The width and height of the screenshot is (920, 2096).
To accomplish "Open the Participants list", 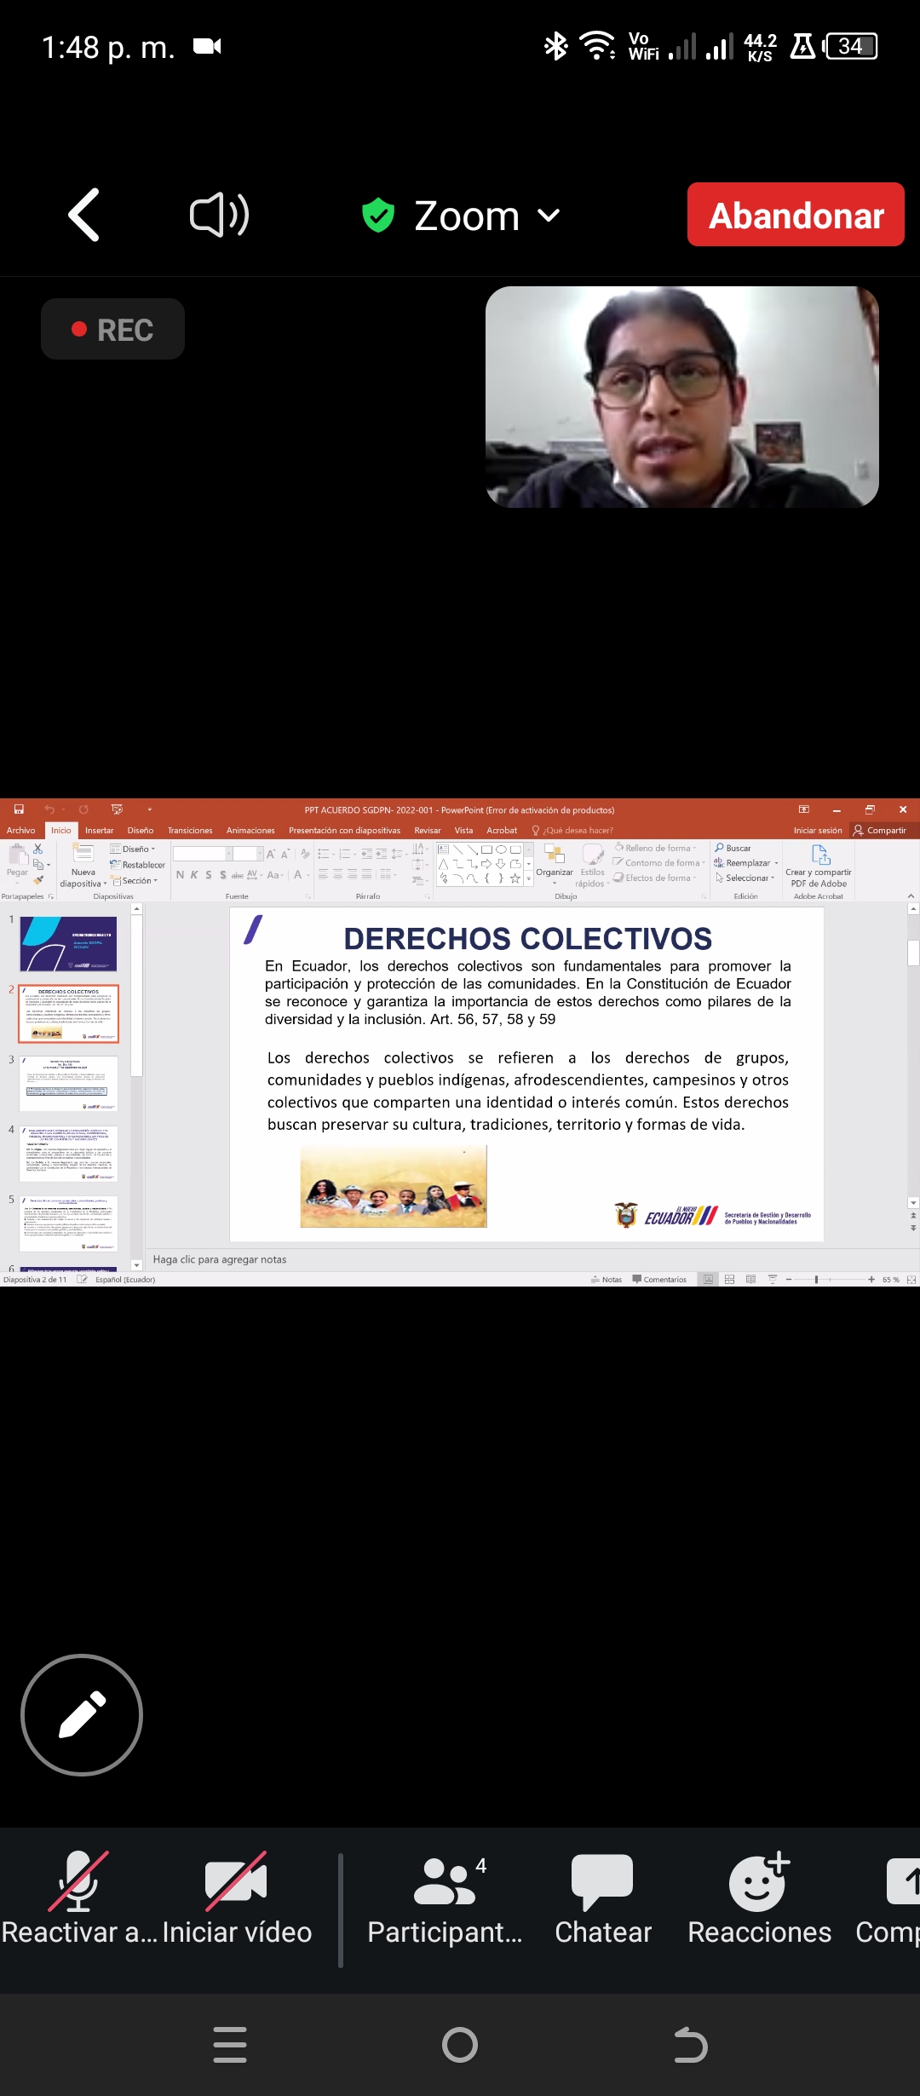I will [445, 1899].
